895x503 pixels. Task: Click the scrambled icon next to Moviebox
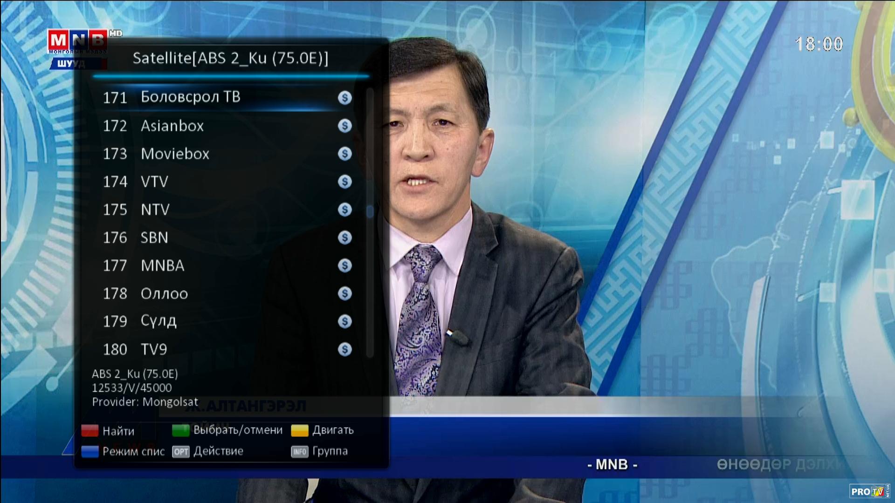344,154
